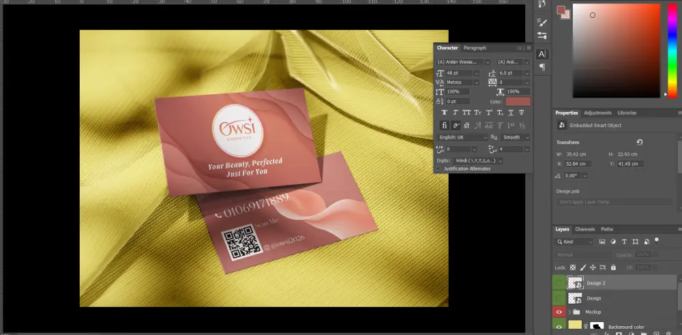Filter layers by adjustment layers icon
Screen dimensions: 682x335
613,242
